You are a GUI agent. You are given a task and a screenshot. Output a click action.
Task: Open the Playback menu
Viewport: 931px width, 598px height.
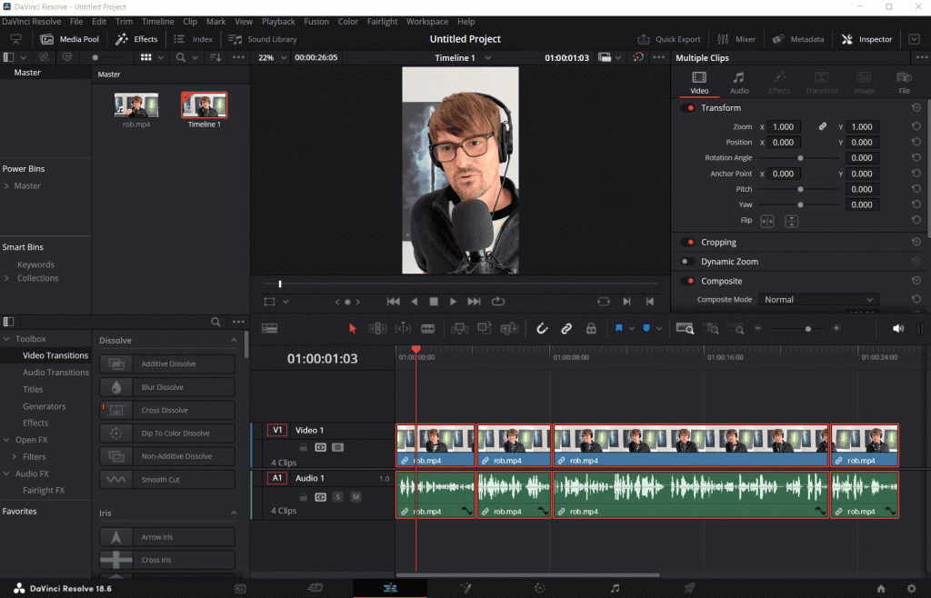click(278, 22)
